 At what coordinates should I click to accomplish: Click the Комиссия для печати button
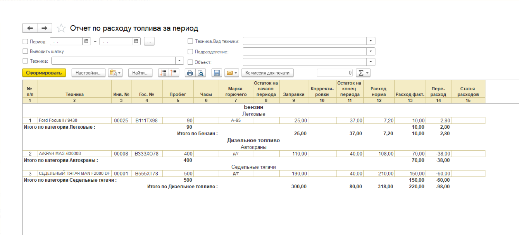[x=267, y=73]
